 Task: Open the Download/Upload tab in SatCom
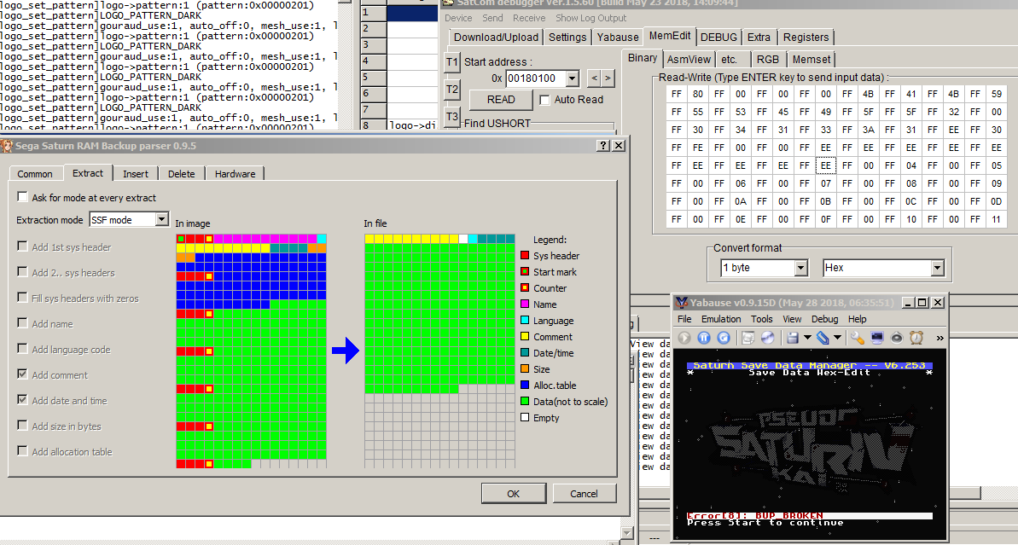[496, 37]
